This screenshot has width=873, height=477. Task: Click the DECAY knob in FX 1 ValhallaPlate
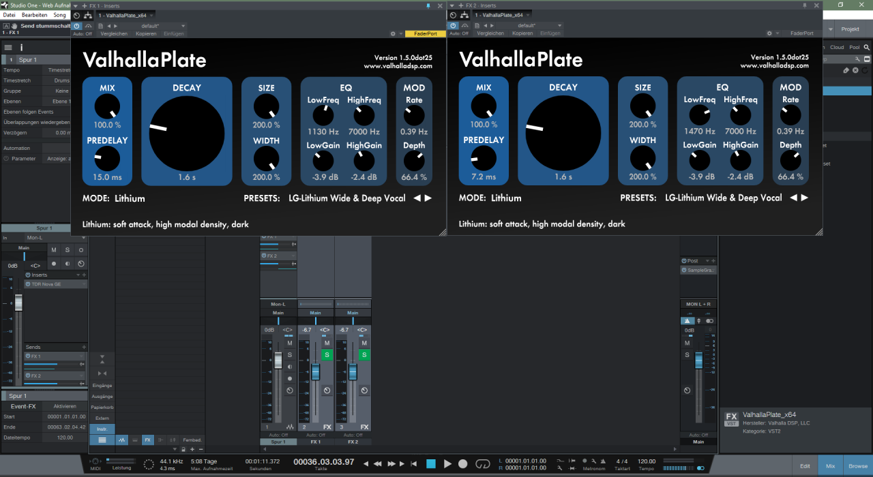pos(186,133)
